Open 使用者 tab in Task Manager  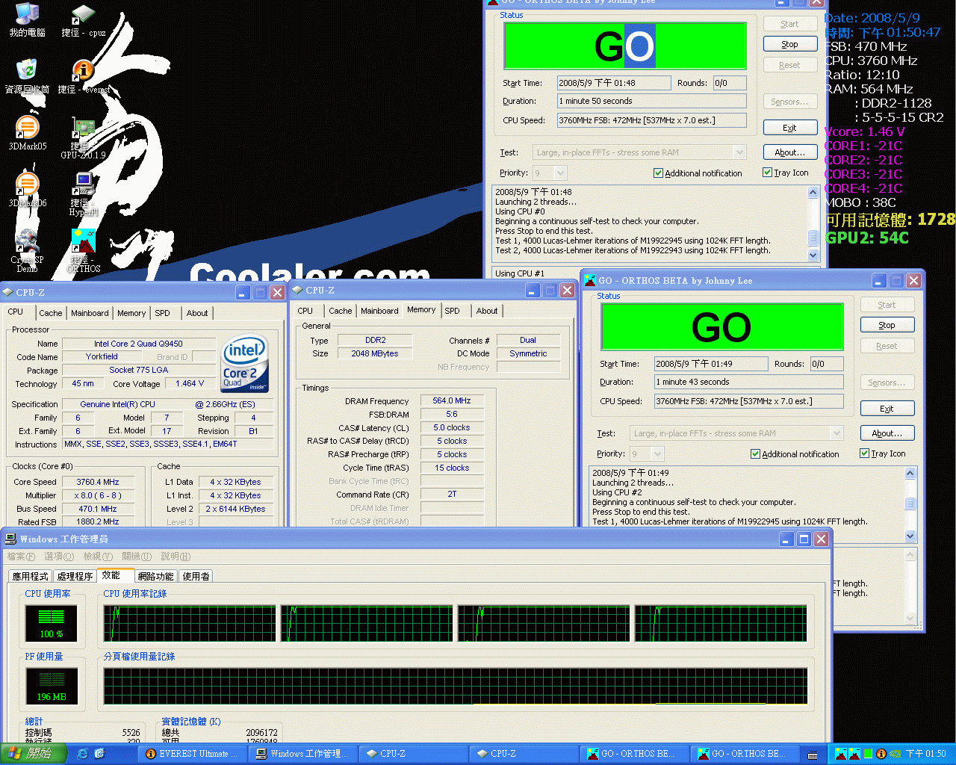coord(196,576)
